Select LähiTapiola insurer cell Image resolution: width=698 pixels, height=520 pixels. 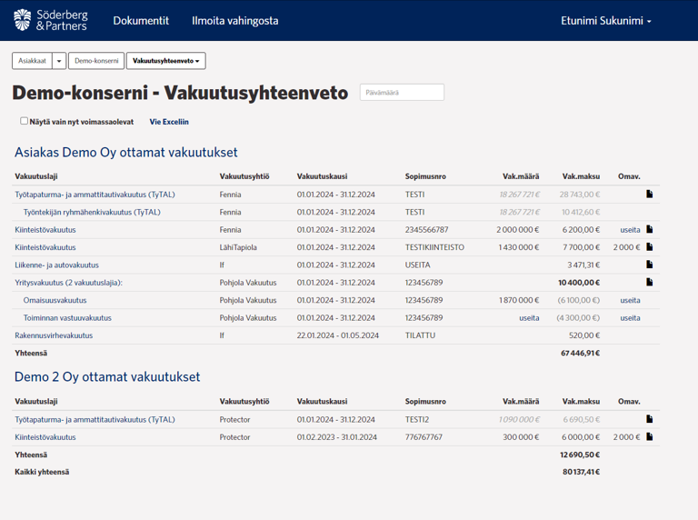point(238,247)
